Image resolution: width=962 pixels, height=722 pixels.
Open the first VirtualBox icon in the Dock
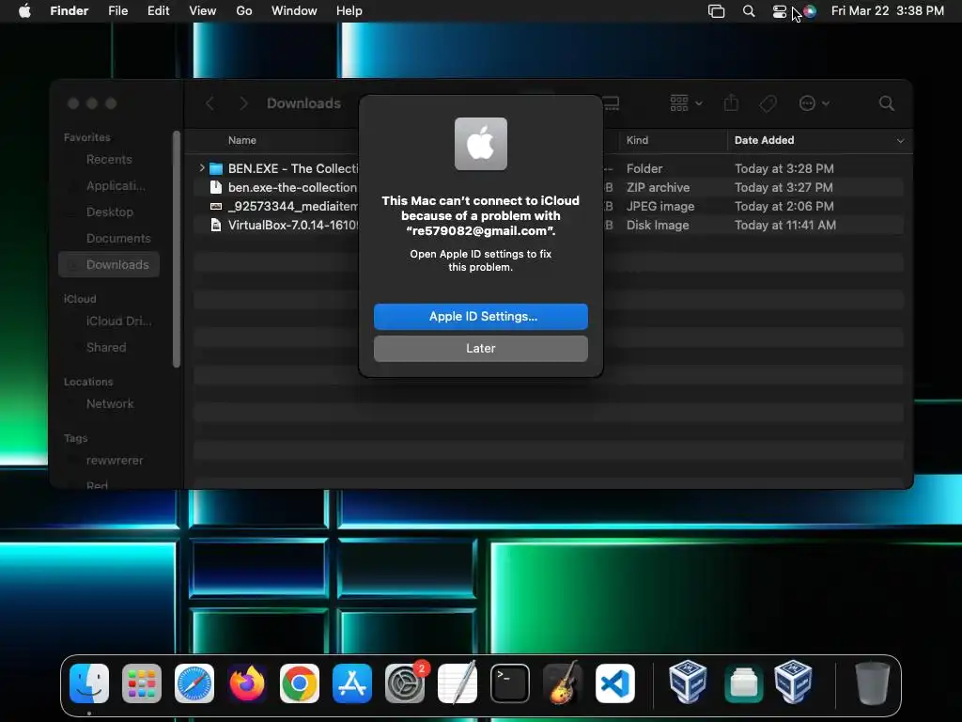pyautogui.click(x=688, y=683)
